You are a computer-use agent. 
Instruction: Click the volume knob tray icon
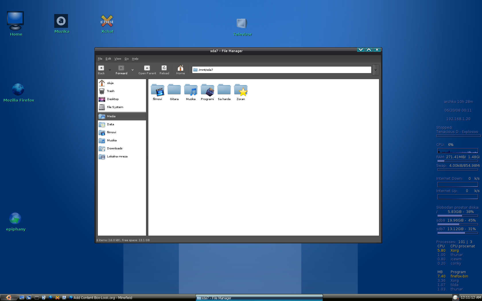click(x=455, y=298)
